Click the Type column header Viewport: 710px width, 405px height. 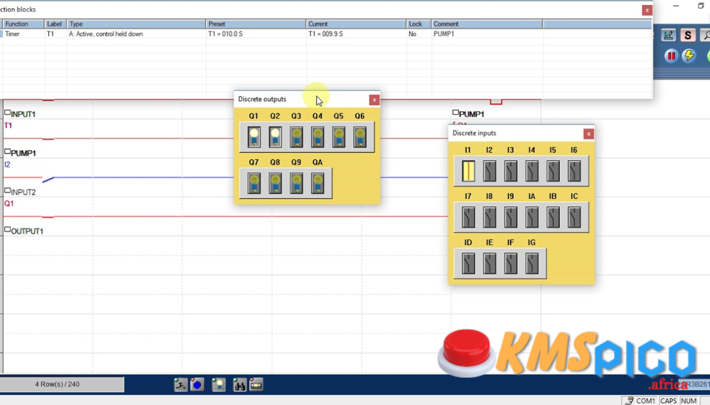pos(136,24)
